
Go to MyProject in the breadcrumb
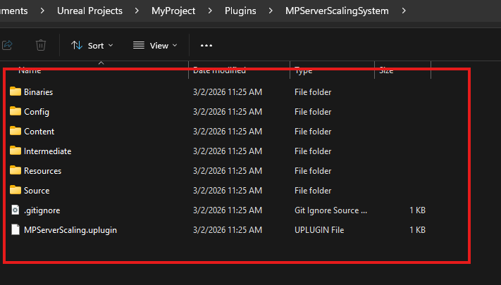[x=173, y=11]
